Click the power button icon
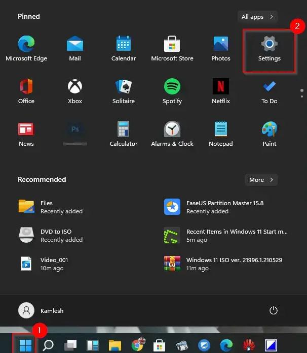Screen dimensions: 307x353 point(274,310)
